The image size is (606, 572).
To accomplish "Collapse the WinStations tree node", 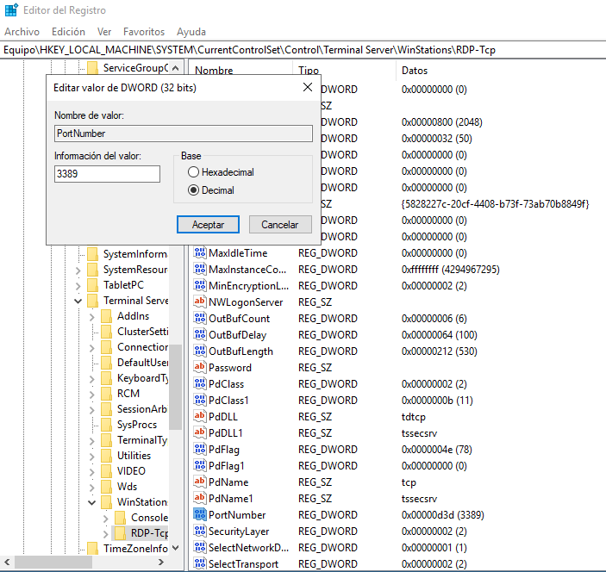I will tap(93, 502).
